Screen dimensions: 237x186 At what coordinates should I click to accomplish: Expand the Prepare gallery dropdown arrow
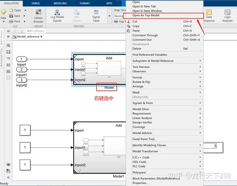tap(109, 16)
